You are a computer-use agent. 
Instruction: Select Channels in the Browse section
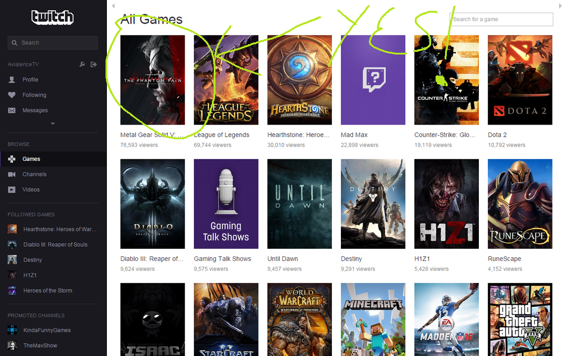click(x=34, y=174)
